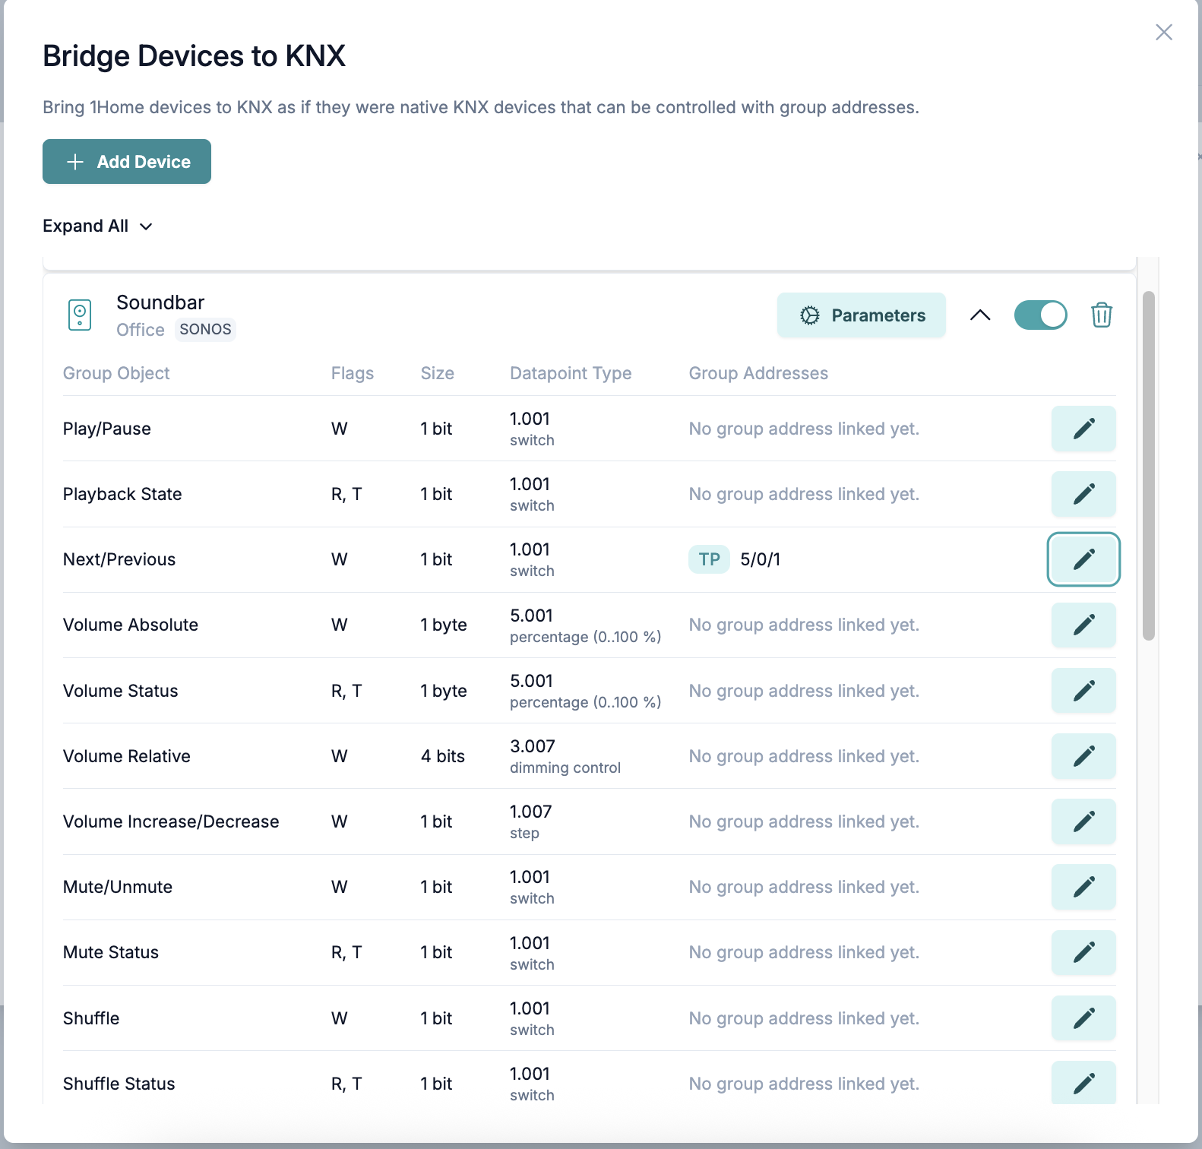Select the Mute Status group object name
This screenshot has width=1202, height=1149.
pyautogui.click(x=111, y=952)
